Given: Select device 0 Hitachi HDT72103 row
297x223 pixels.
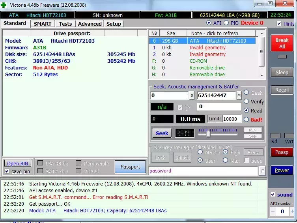Looking at the screenshot, I should 202,41.
